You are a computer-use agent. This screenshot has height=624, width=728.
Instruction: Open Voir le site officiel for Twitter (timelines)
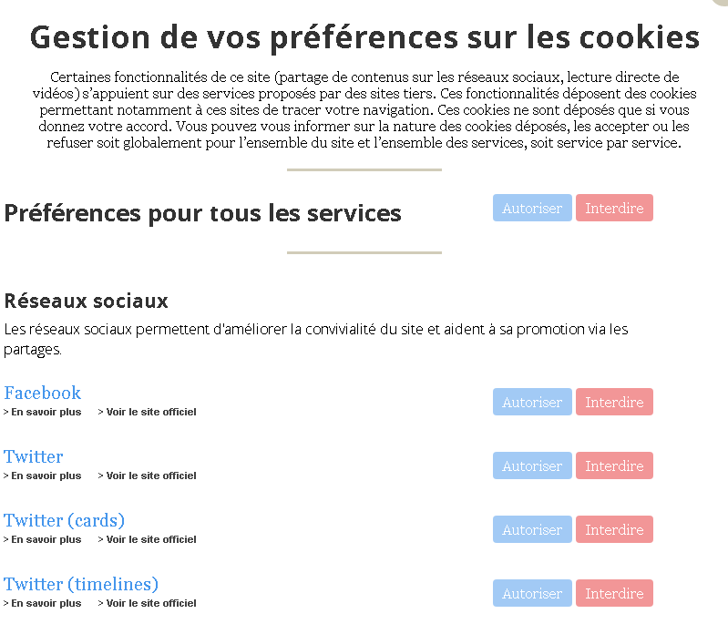[151, 603]
